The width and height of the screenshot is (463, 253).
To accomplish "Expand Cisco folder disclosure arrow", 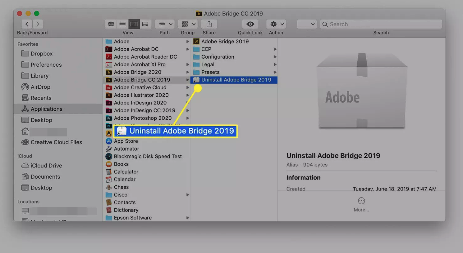I will tap(187, 195).
